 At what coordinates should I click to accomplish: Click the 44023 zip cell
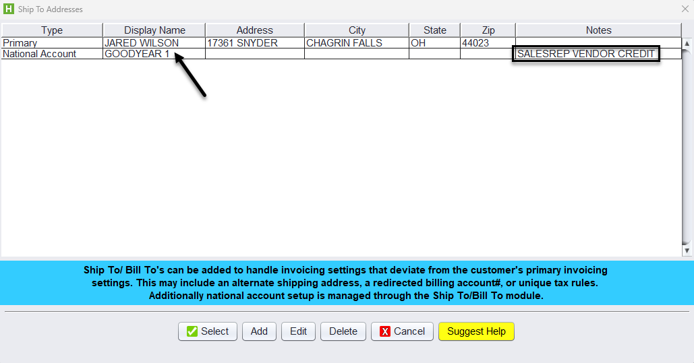tap(475, 43)
